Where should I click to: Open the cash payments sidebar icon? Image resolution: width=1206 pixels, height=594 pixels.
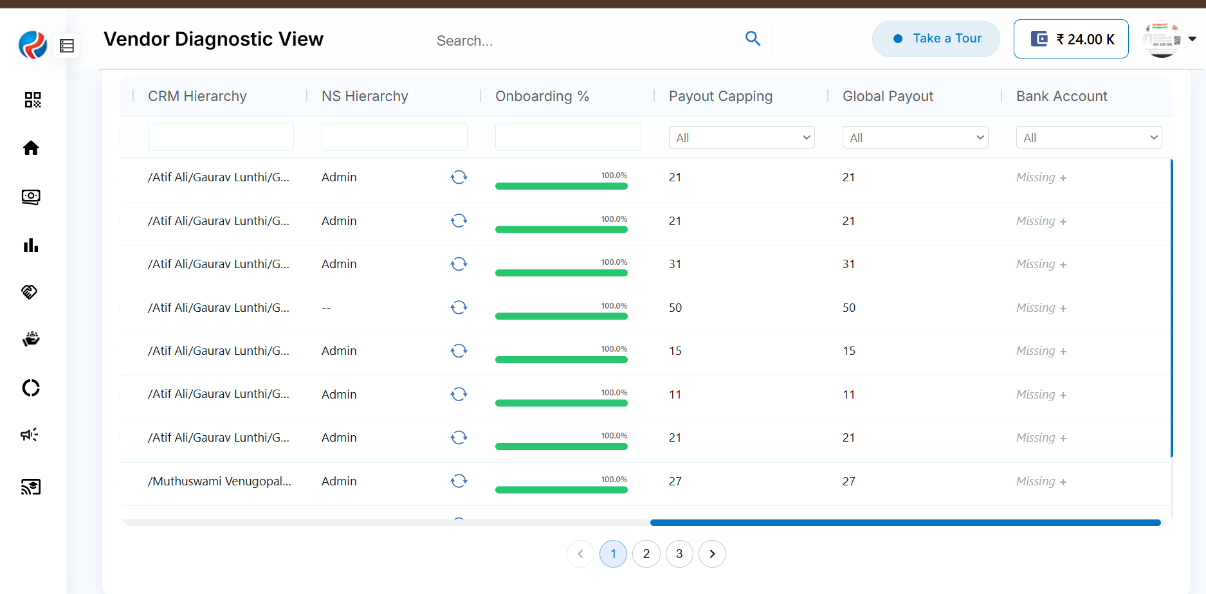click(x=31, y=197)
